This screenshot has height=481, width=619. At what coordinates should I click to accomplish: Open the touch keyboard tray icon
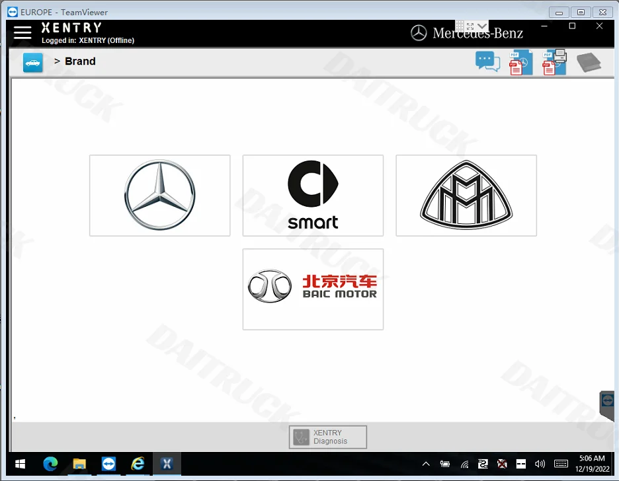coord(561,464)
